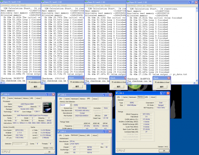
Task: Switch to Cache tab in CPU-Z CPU-tab window
Action: 10,98
